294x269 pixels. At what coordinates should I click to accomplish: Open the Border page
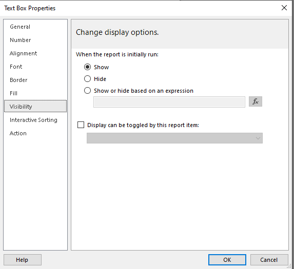pyautogui.click(x=18, y=80)
